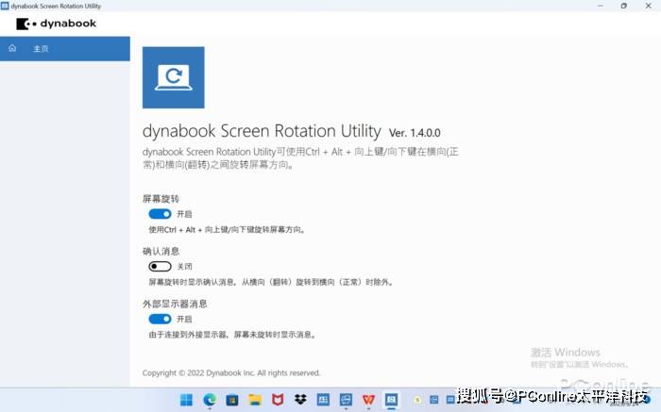Image resolution: width=661 pixels, height=412 pixels.
Task: Click the dynabook logo in the header
Action: (x=56, y=24)
